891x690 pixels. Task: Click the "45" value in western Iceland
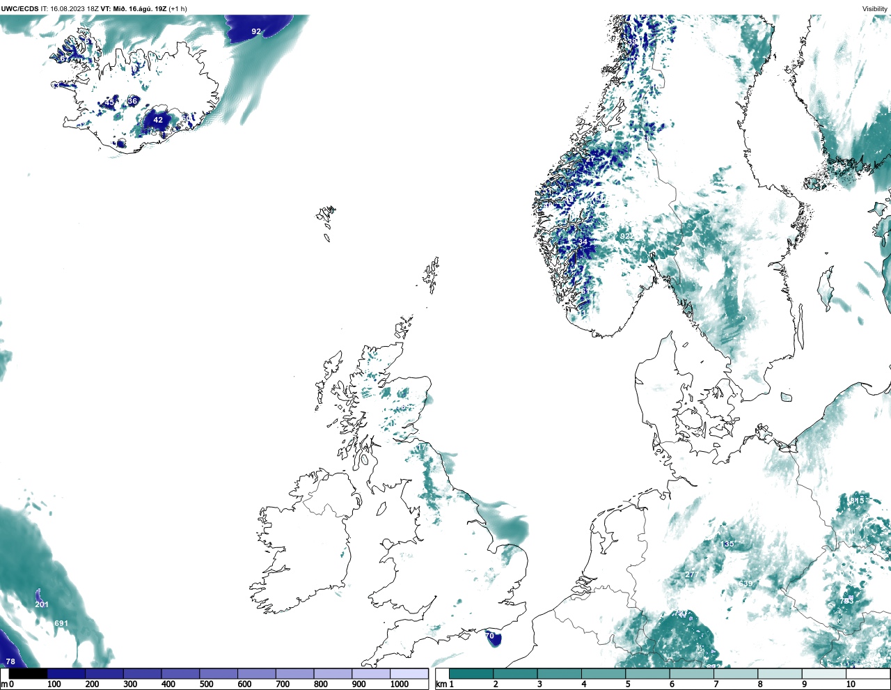coord(109,102)
